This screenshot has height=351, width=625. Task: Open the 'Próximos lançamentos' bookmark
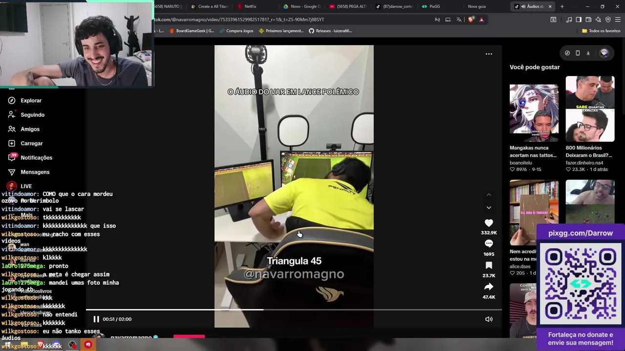coord(281,31)
